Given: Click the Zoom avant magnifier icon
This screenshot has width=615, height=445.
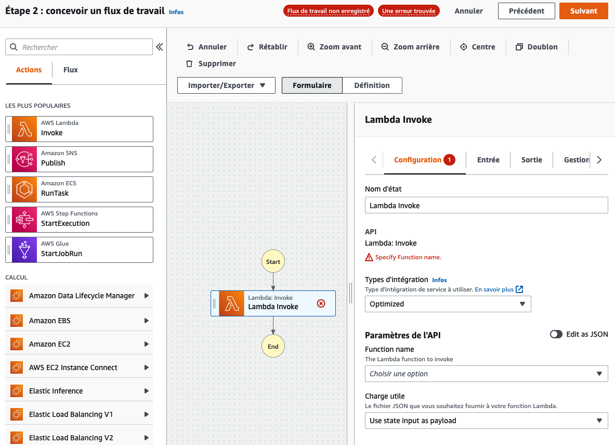Looking at the screenshot, I should [x=311, y=47].
